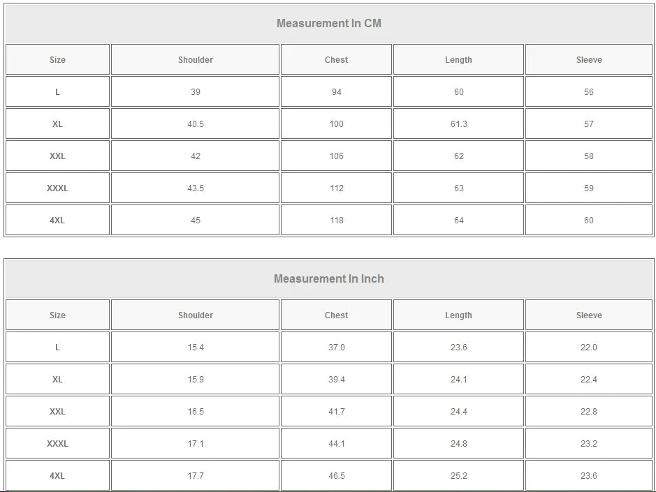The height and width of the screenshot is (492, 656).
Task: Click the XXL length value 24.4
Action: 458,412
